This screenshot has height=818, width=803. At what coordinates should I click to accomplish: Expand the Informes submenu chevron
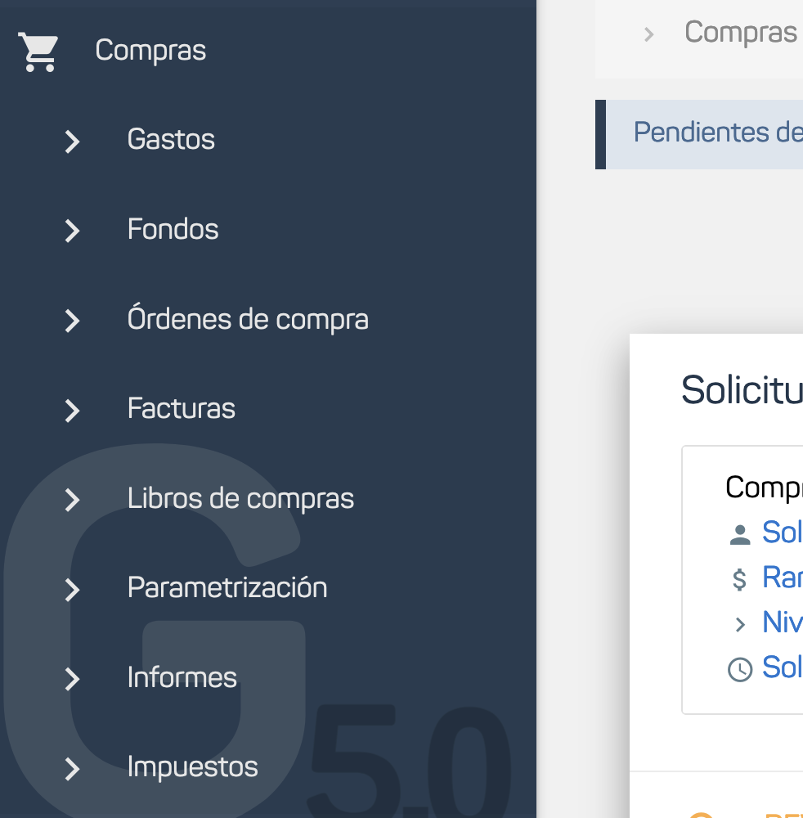click(x=73, y=679)
